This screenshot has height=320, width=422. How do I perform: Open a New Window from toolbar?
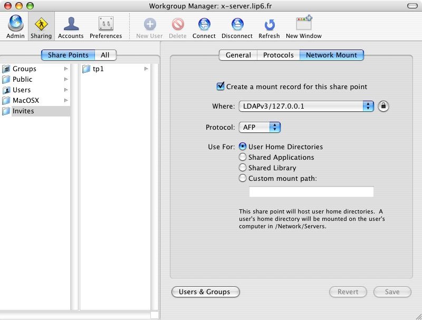pos(304,25)
